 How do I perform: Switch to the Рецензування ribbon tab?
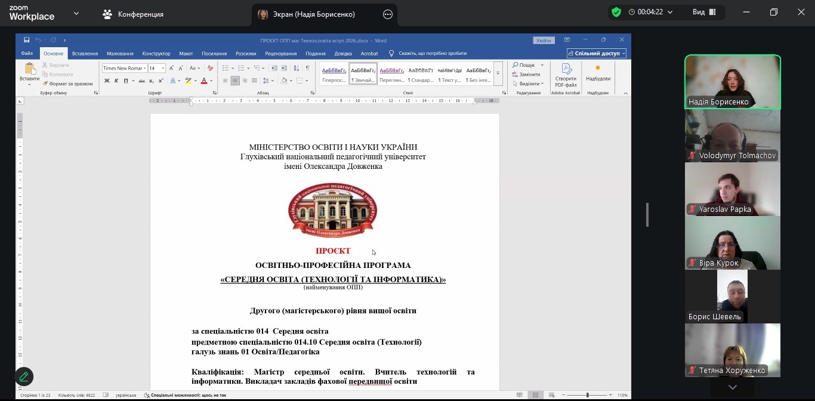click(x=280, y=53)
